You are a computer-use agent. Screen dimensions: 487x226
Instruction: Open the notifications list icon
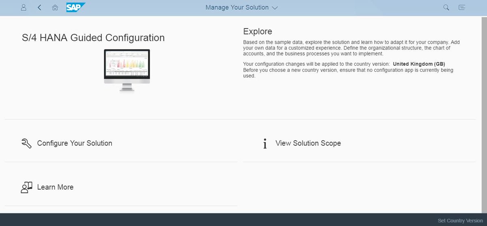(x=462, y=7)
